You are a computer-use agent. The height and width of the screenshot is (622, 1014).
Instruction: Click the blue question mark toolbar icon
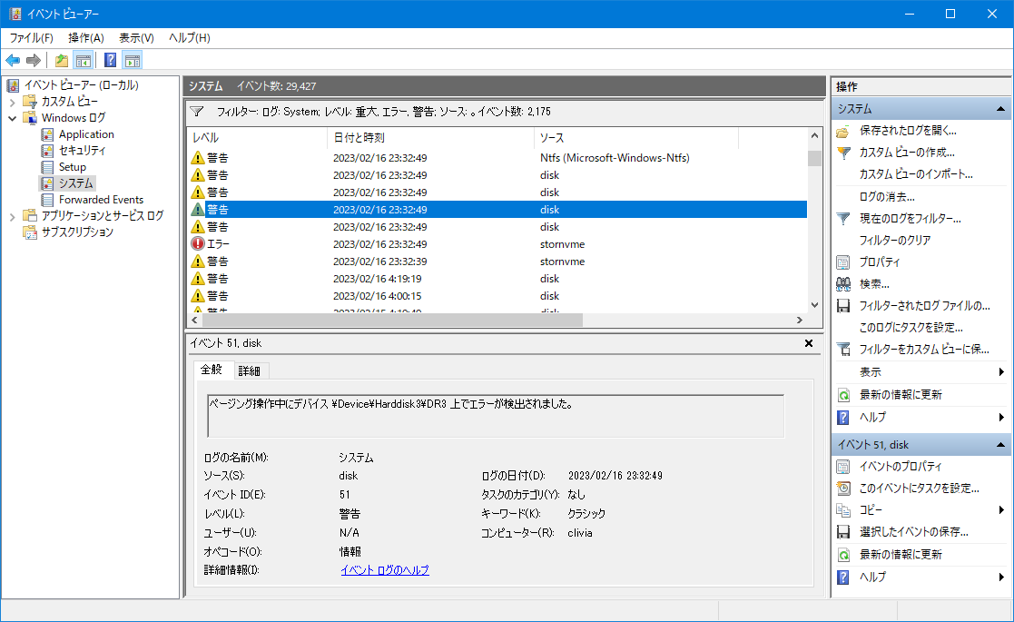pyautogui.click(x=111, y=61)
